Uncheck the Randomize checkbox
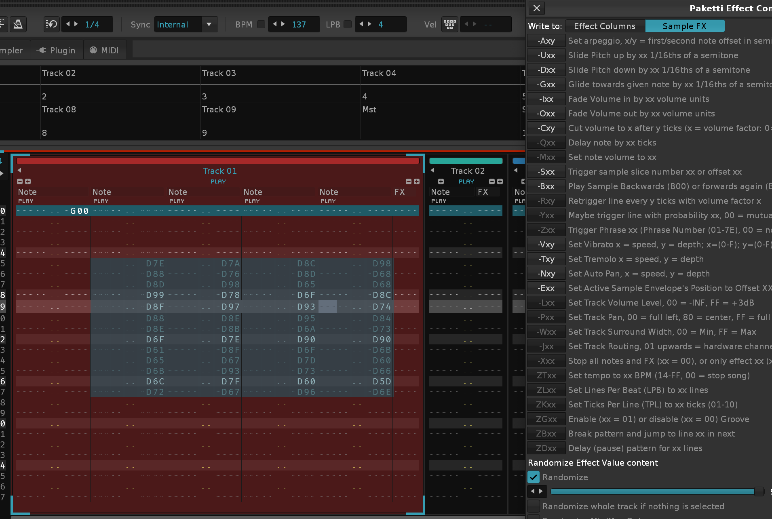 click(534, 477)
